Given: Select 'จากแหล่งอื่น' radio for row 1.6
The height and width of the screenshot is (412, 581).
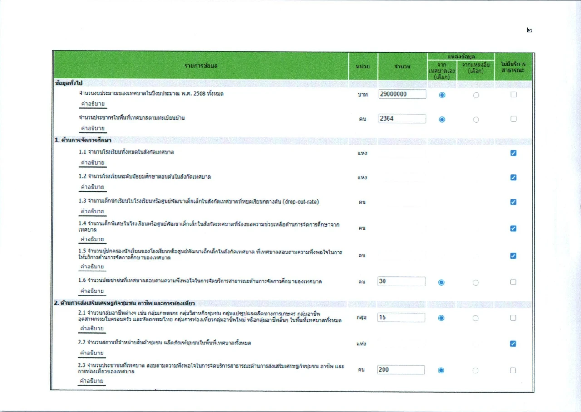Looking at the screenshot, I should (475, 282).
